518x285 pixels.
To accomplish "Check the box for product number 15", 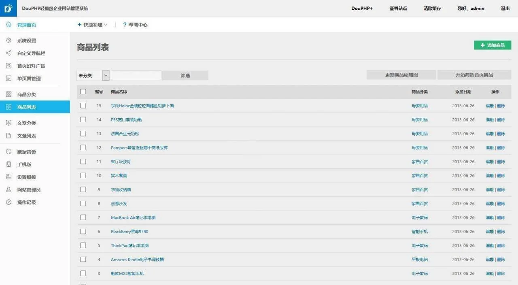I will [83, 106].
